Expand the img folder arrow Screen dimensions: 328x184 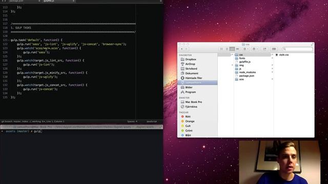pos(272,65)
